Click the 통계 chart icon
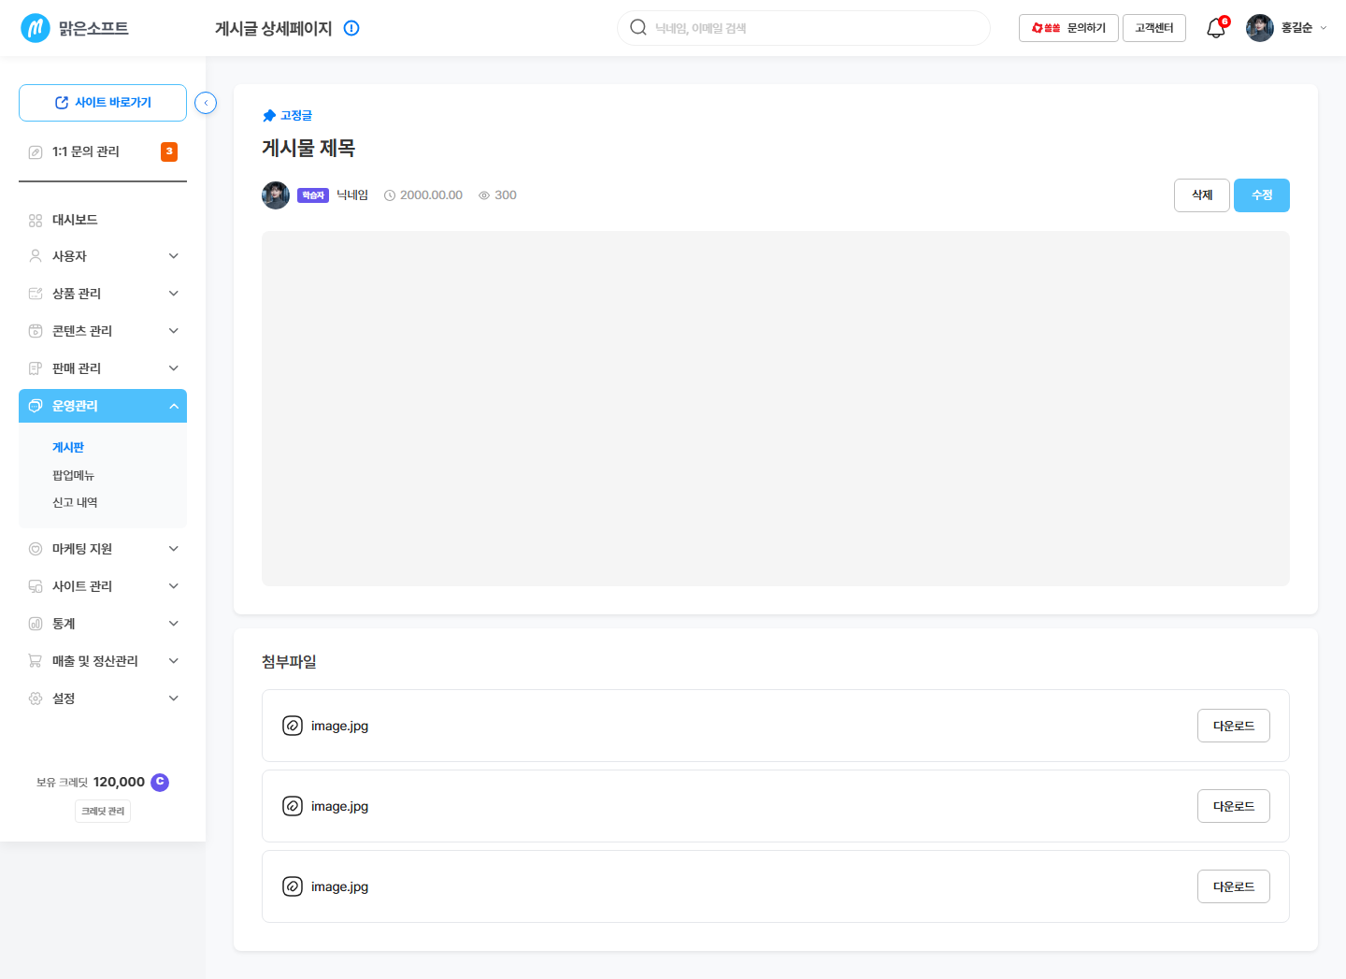Viewport: 1346px width, 979px height. click(36, 624)
